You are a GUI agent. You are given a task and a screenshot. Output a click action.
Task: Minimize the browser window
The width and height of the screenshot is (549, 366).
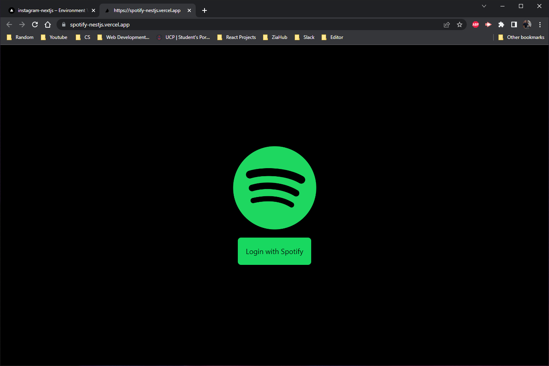click(x=502, y=6)
